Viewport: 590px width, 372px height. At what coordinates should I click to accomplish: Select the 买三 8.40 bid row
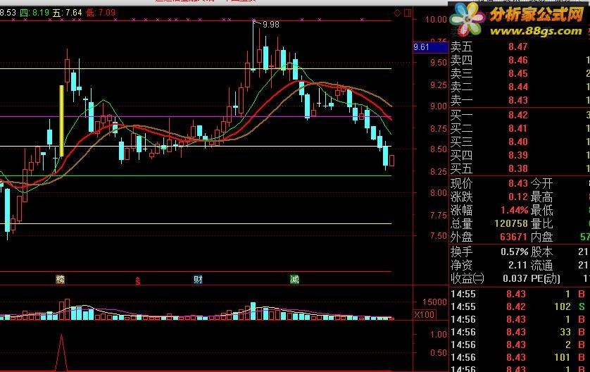520,142
